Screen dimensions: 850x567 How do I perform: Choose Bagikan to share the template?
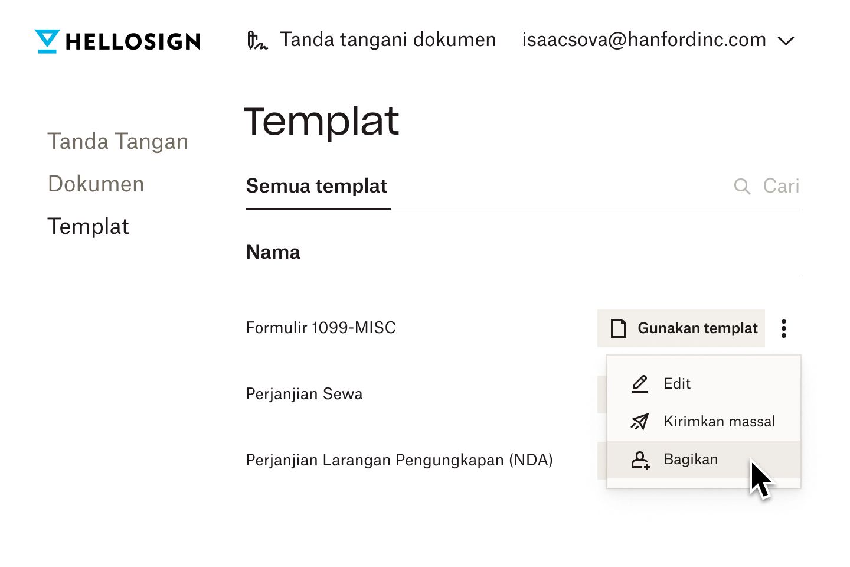click(691, 460)
